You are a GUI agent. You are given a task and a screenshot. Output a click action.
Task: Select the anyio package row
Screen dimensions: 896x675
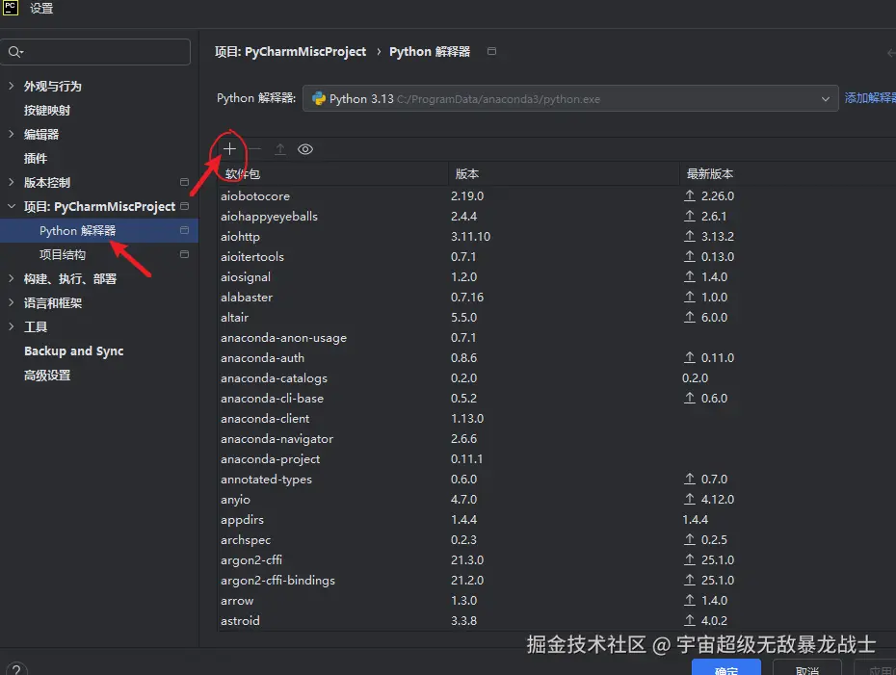557,500
